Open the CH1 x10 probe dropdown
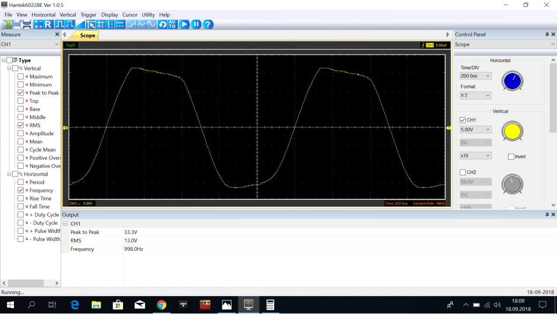This screenshot has width=557, height=335. [x=476, y=156]
